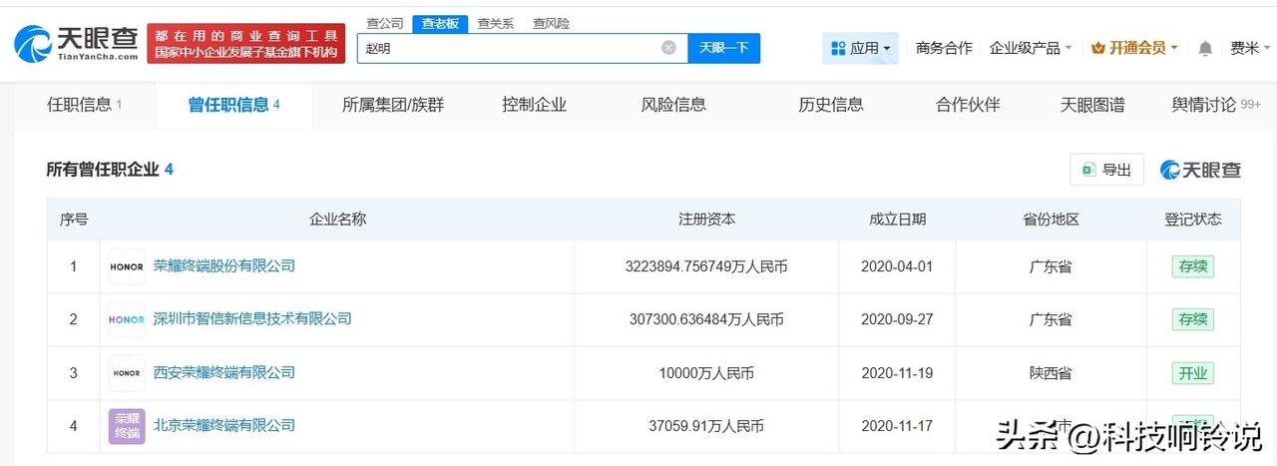Click the red promotional banner near logo
Screen dimensions: 1277x466
(x=246, y=44)
